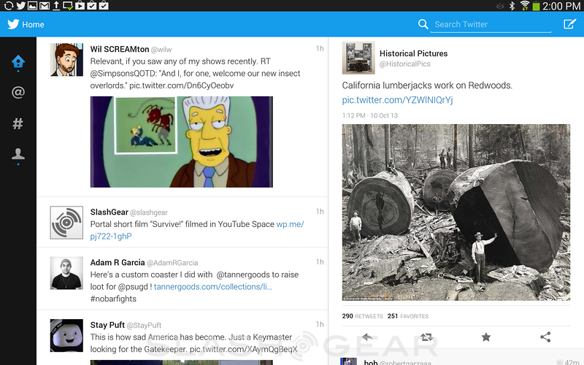Open Wil SCREAMton's profile avatar
This screenshot has height=365, width=584.
(x=66, y=59)
